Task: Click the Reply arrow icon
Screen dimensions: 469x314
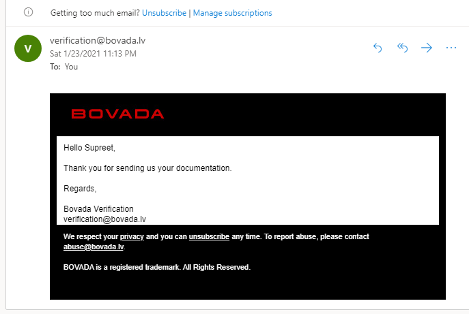Action: coord(378,48)
